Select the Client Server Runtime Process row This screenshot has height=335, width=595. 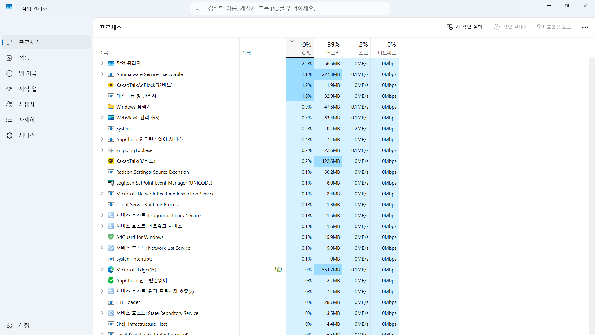246,204
